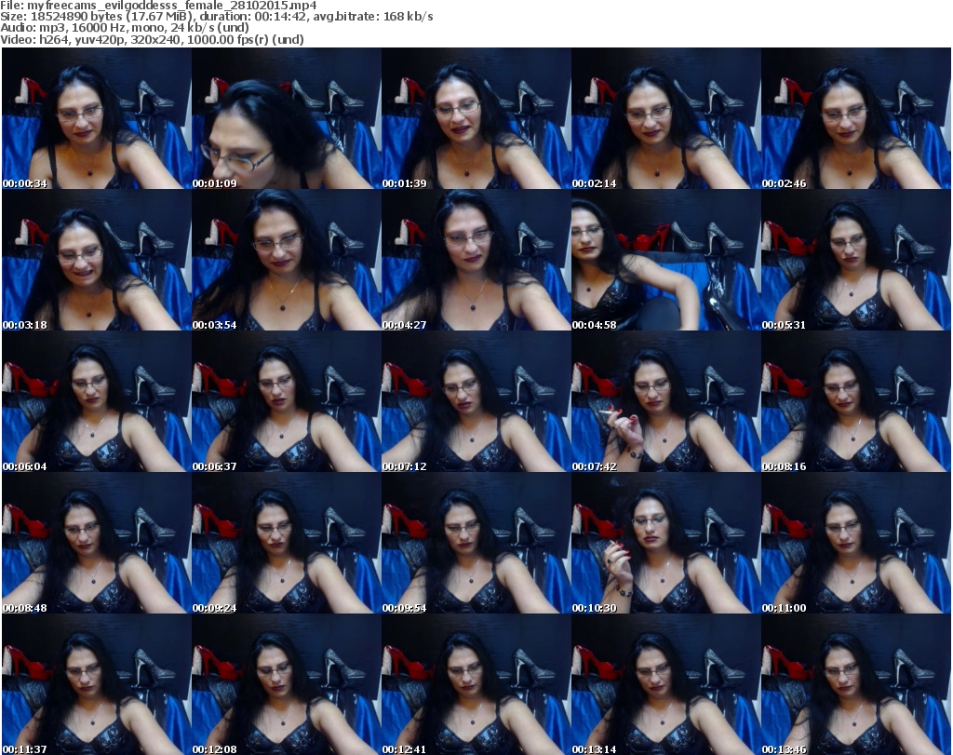This screenshot has height=755, width=953.
Task: Open the frame stamped 00:03:54
Action: coord(287,260)
